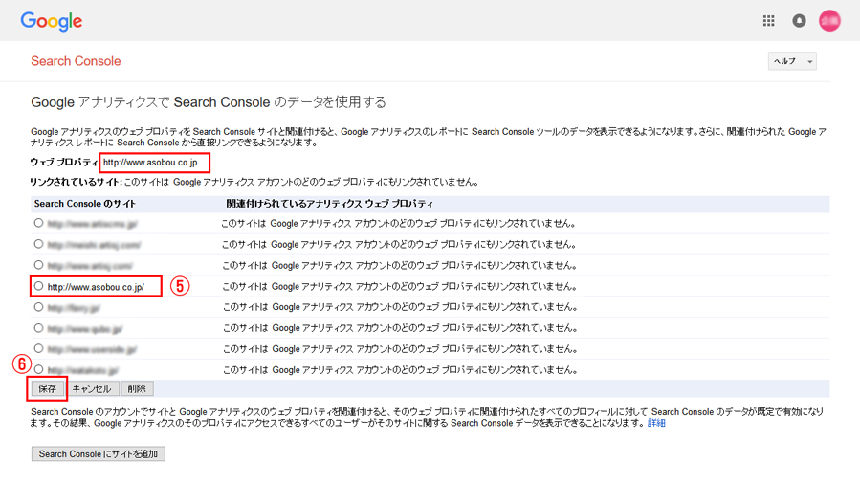Select the first site radio button in list

38,223
